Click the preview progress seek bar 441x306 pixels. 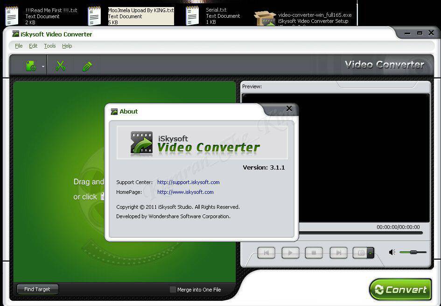point(361,233)
